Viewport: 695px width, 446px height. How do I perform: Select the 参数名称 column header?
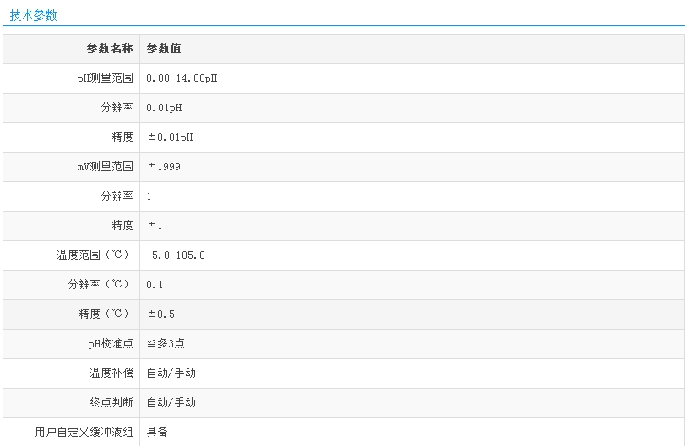110,49
